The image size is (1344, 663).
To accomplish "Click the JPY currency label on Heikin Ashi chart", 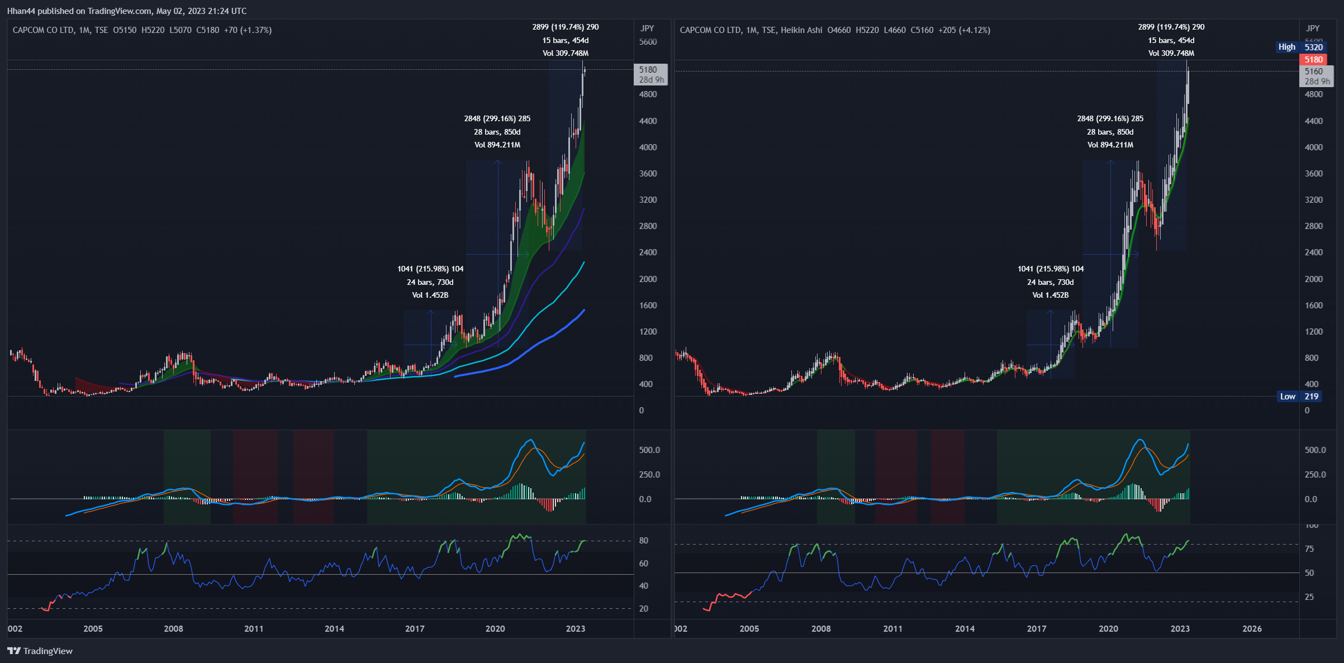I will pyautogui.click(x=1313, y=28).
